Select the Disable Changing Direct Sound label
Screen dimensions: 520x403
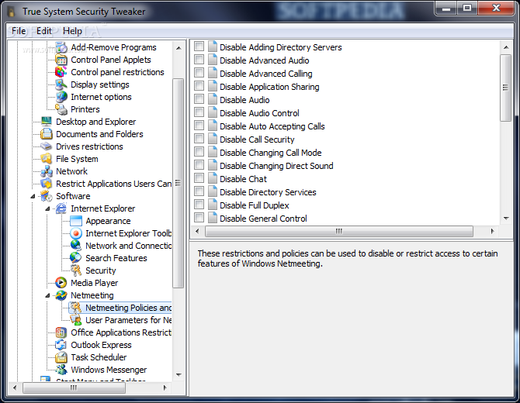276,166
